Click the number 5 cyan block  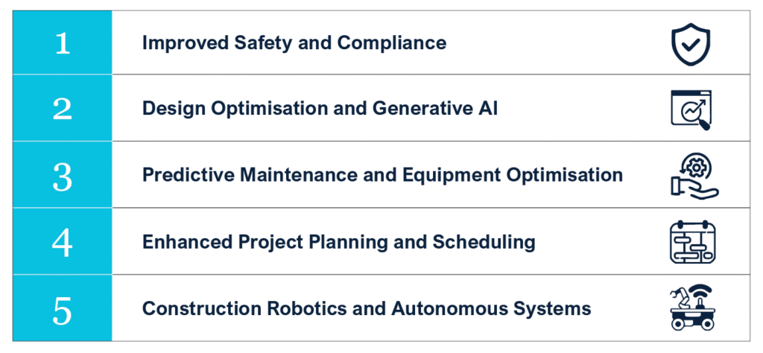click(63, 308)
